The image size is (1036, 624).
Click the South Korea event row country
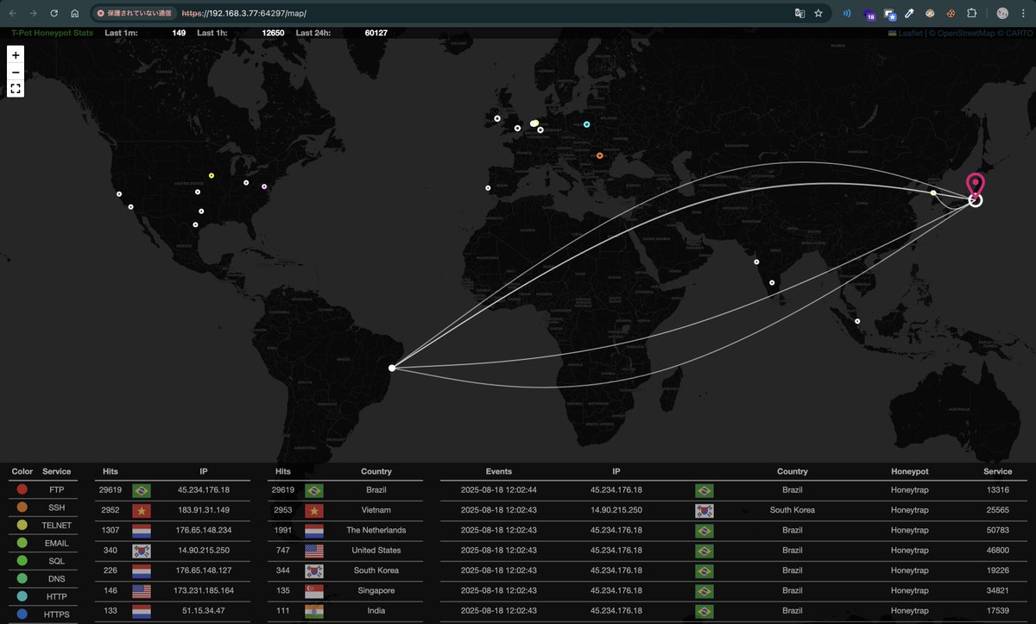pyautogui.click(x=793, y=510)
